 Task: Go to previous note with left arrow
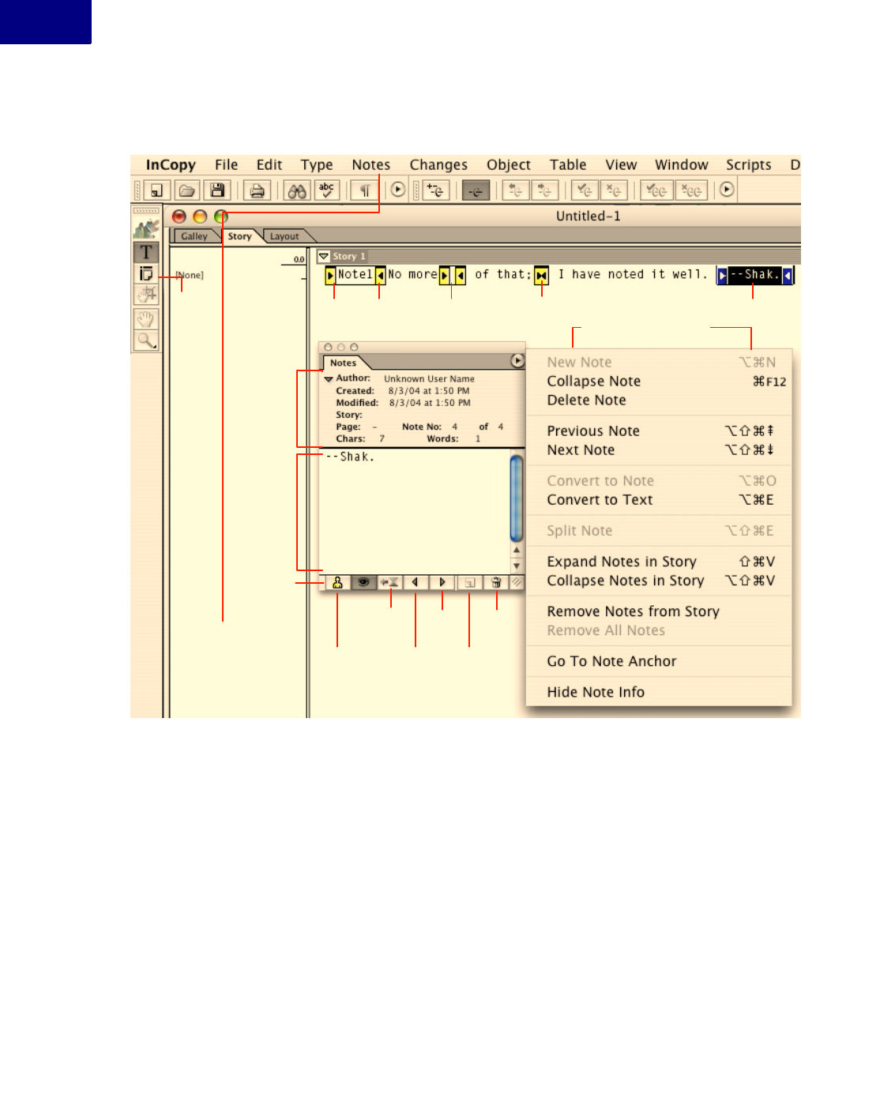(x=416, y=582)
